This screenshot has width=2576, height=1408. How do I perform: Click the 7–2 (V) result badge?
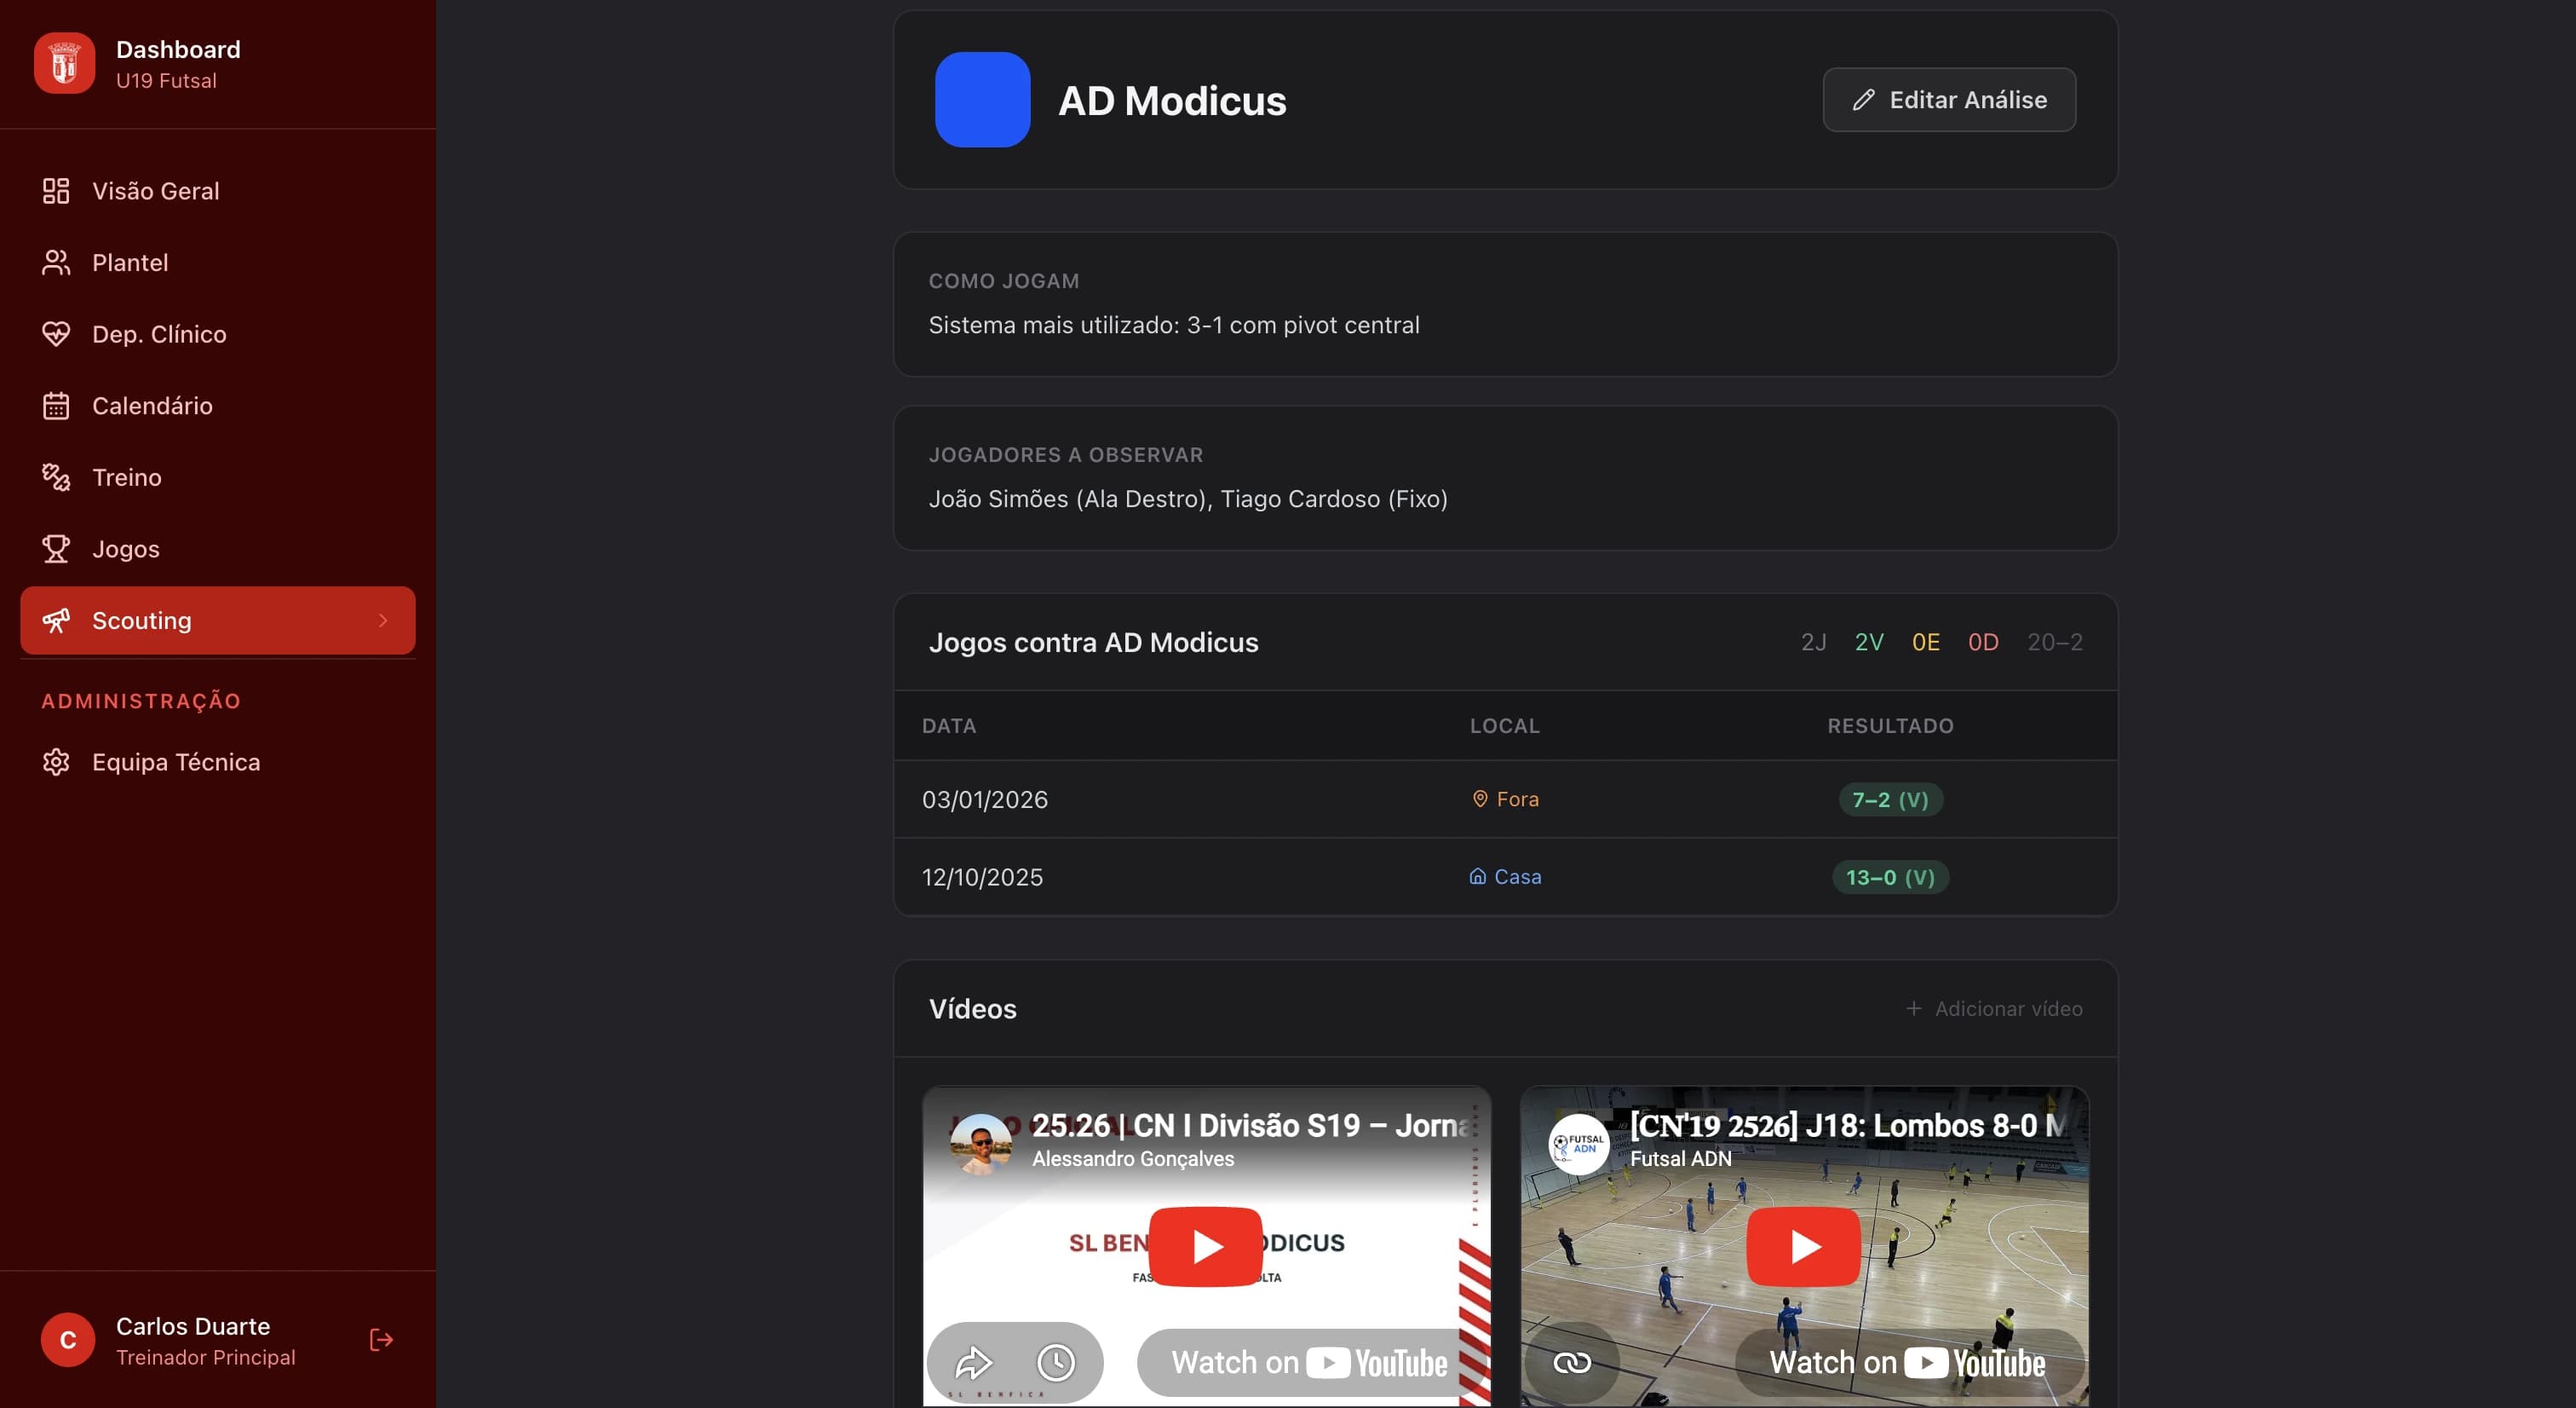[1890, 799]
